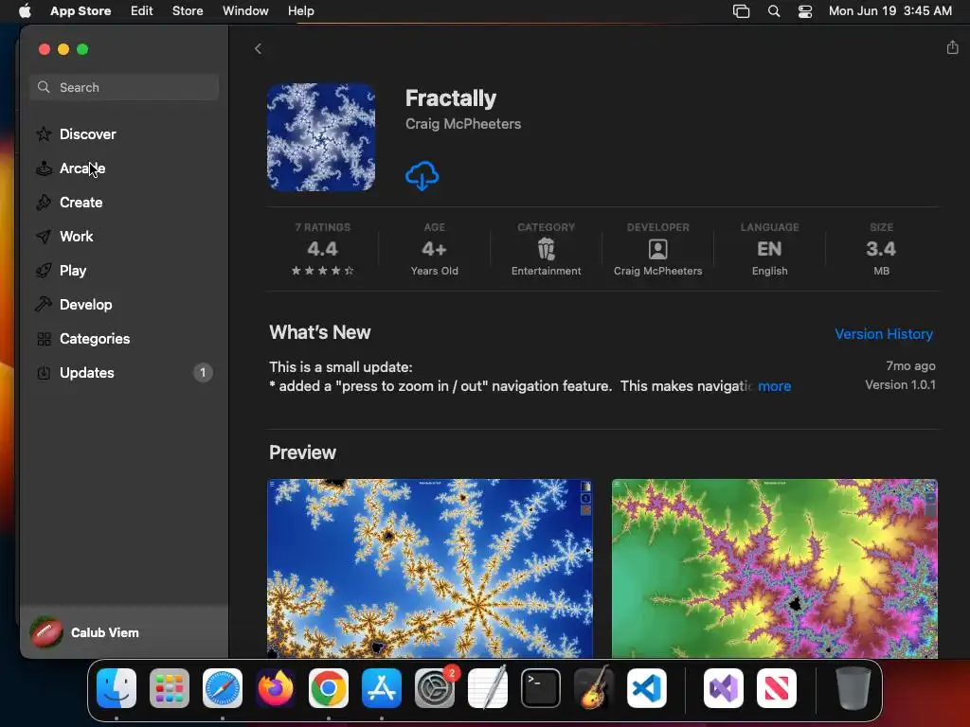
Task: Open the Fractally app icon
Action: [321, 137]
